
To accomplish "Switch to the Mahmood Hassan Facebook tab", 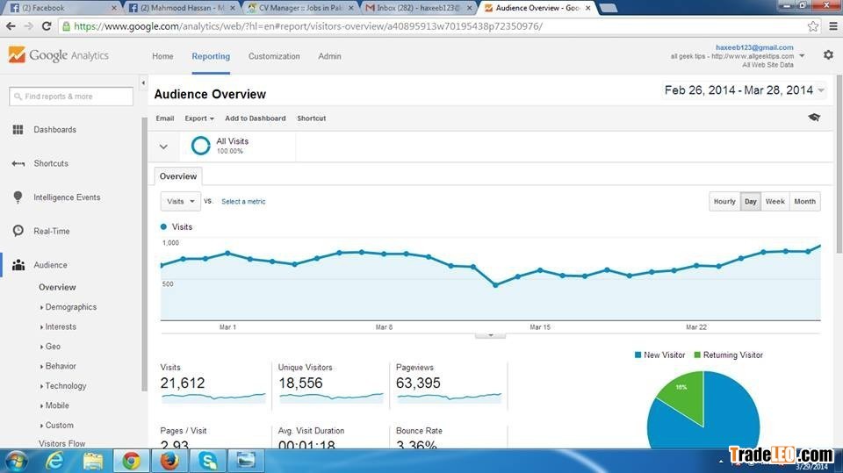I will [x=182, y=8].
